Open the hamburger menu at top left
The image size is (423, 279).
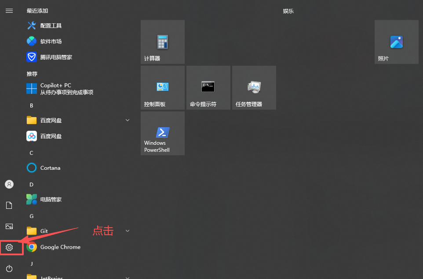(9, 11)
